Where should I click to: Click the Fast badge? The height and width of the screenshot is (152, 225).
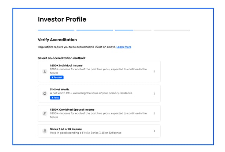(55, 98)
